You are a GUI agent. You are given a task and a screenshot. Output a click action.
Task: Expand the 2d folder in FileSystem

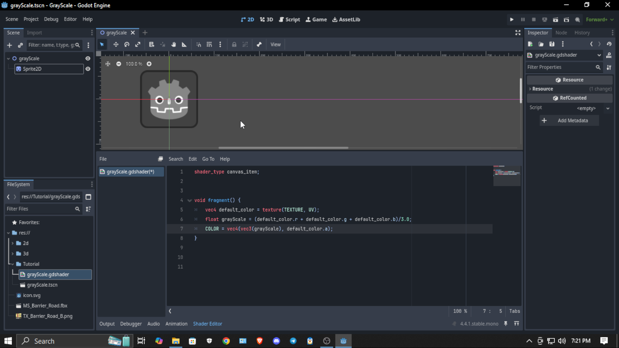click(13, 243)
